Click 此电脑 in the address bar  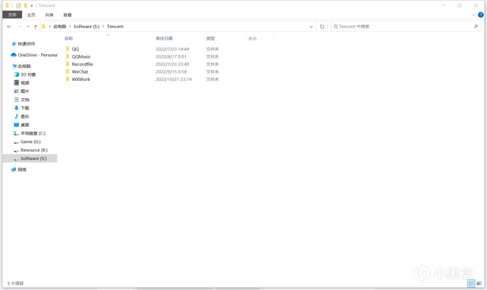pos(59,27)
